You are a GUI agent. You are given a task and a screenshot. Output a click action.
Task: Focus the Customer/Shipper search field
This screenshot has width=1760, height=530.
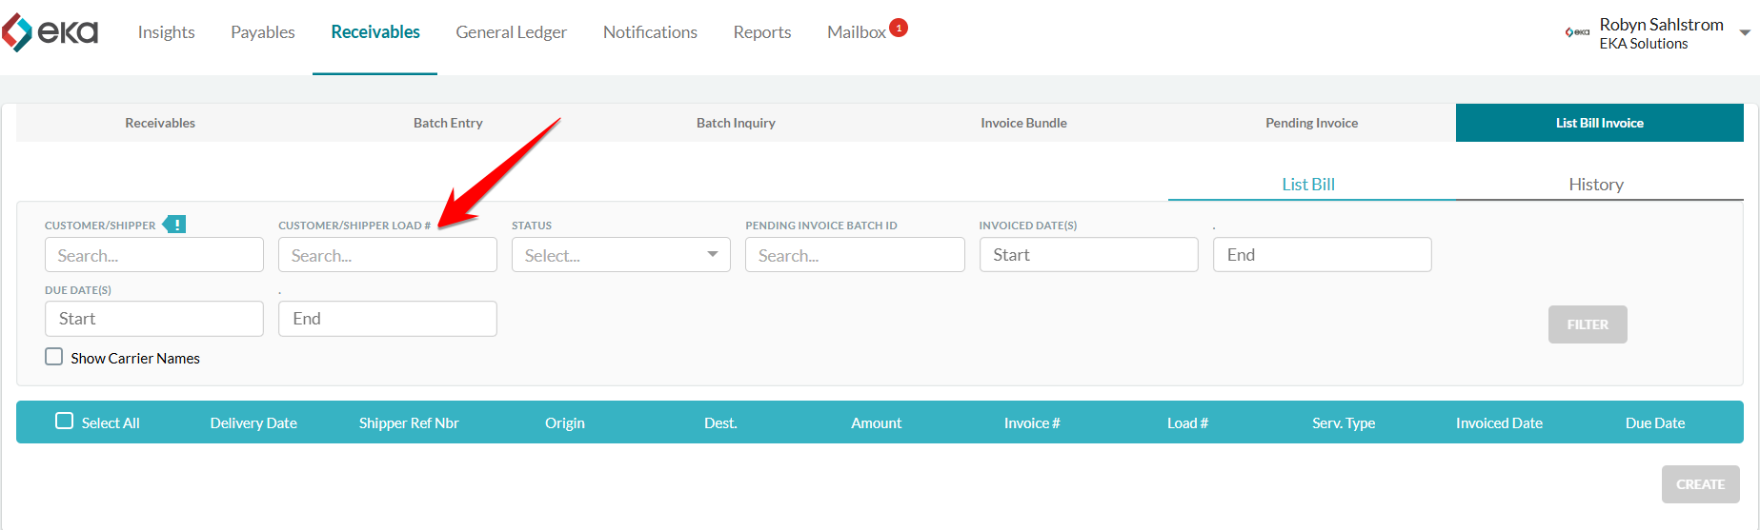(x=154, y=255)
